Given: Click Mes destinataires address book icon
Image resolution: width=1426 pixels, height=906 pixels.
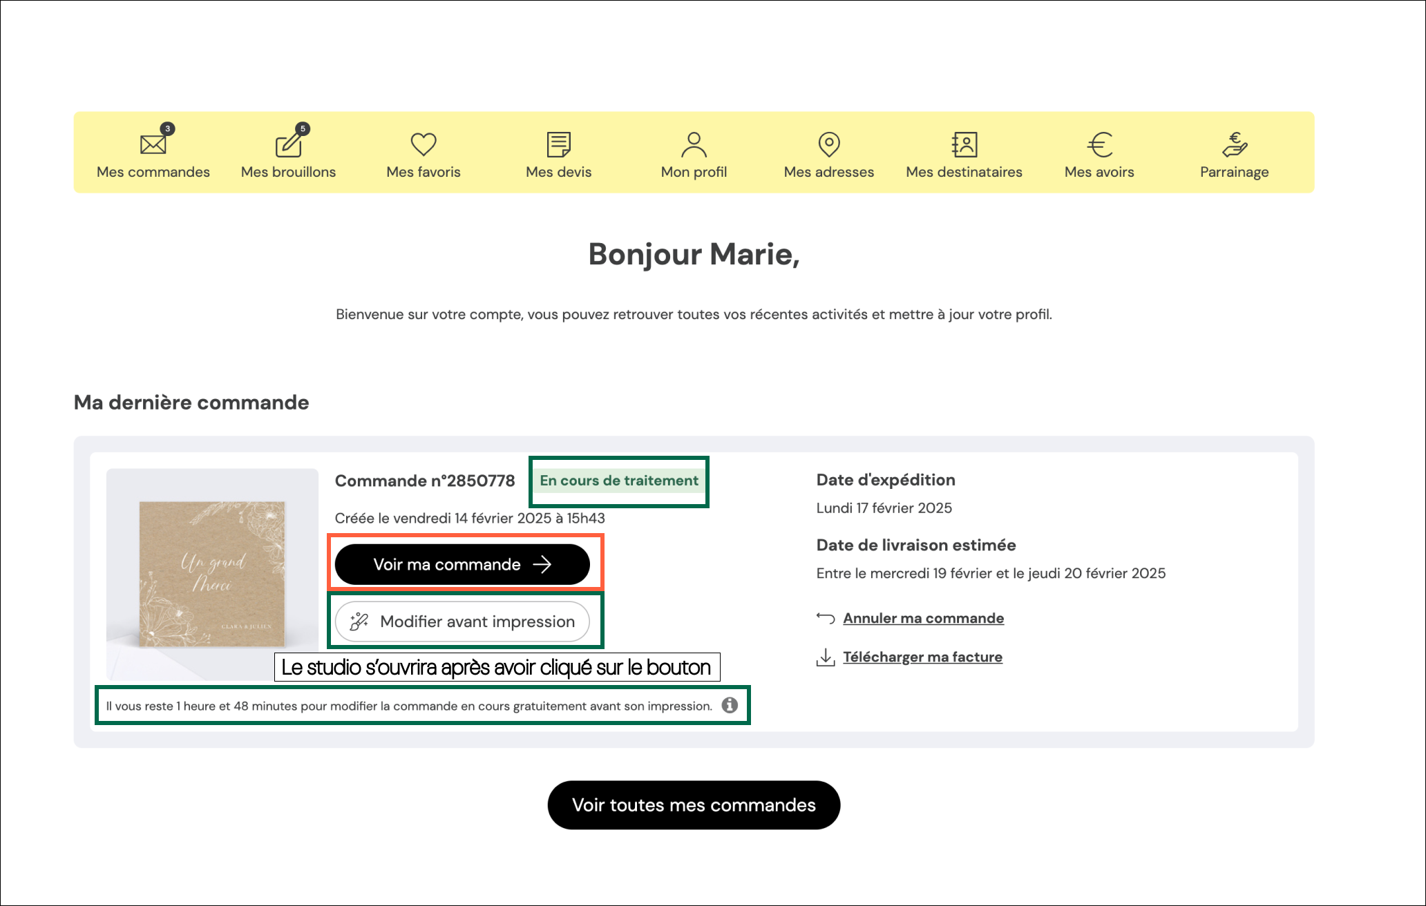Looking at the screenshot, I should (x=964, y=144).
